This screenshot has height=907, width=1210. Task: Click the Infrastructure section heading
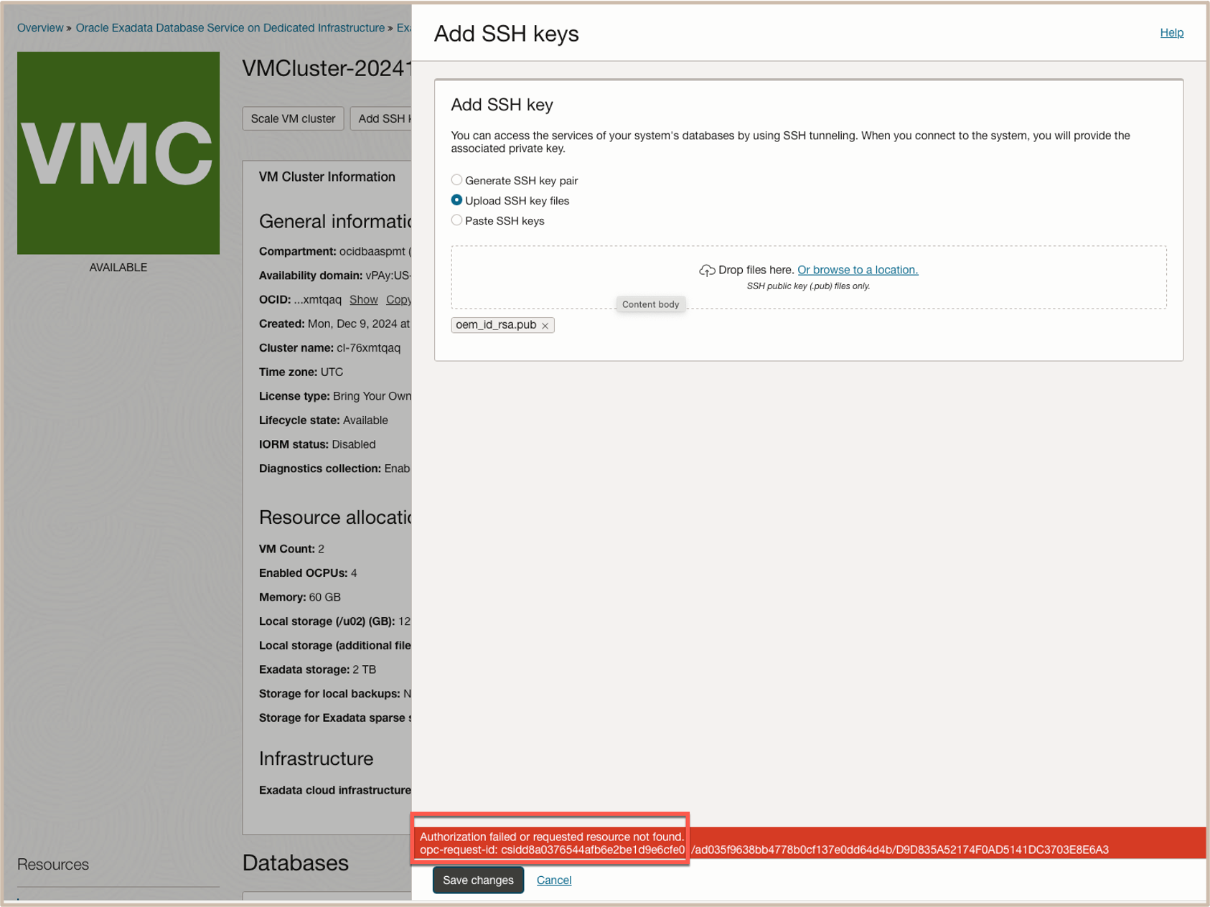pyautogui.click(x=316, y=759)
